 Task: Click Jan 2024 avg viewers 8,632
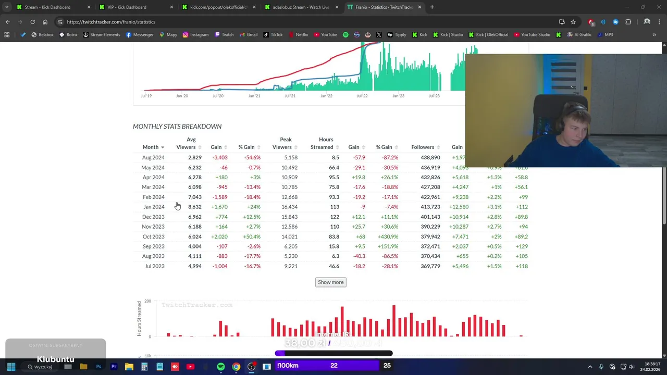[195, 207]
